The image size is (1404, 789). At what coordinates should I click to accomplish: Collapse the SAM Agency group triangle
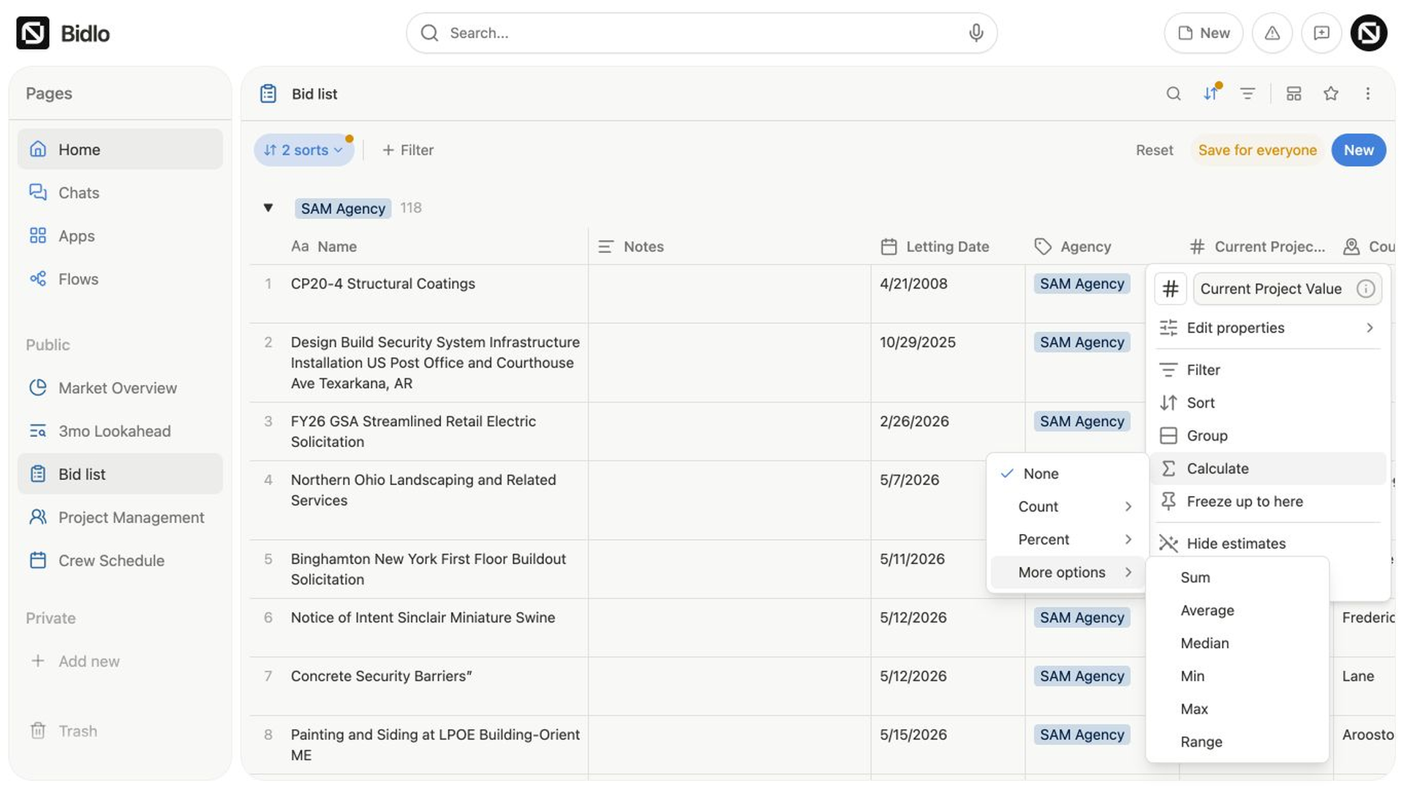tap(268, 208)
